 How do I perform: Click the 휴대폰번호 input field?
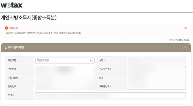click(x=157, y=86)
